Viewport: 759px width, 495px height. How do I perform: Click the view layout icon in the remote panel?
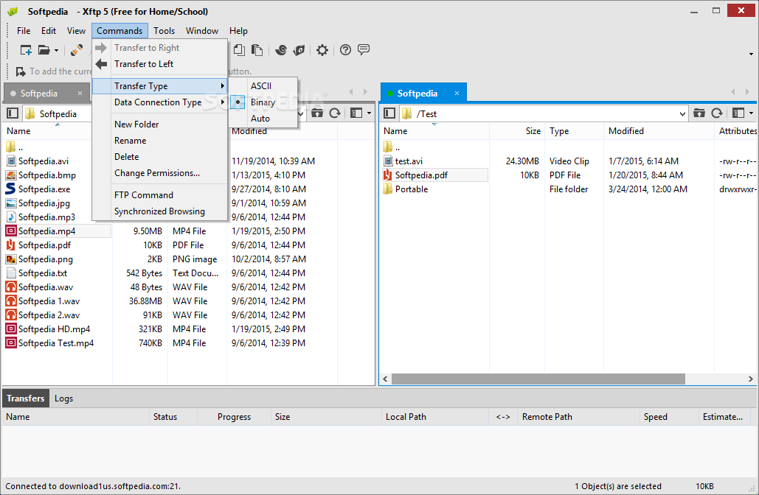(x=738, y=113)
